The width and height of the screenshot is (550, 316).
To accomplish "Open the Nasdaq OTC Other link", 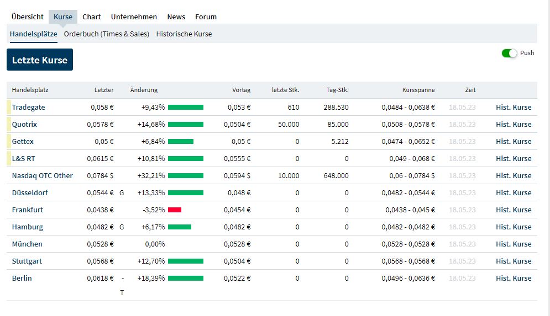I will tap(43, 176).
